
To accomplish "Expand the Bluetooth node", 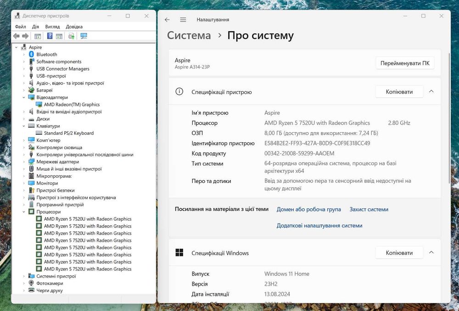I will [x=24, y=55].
